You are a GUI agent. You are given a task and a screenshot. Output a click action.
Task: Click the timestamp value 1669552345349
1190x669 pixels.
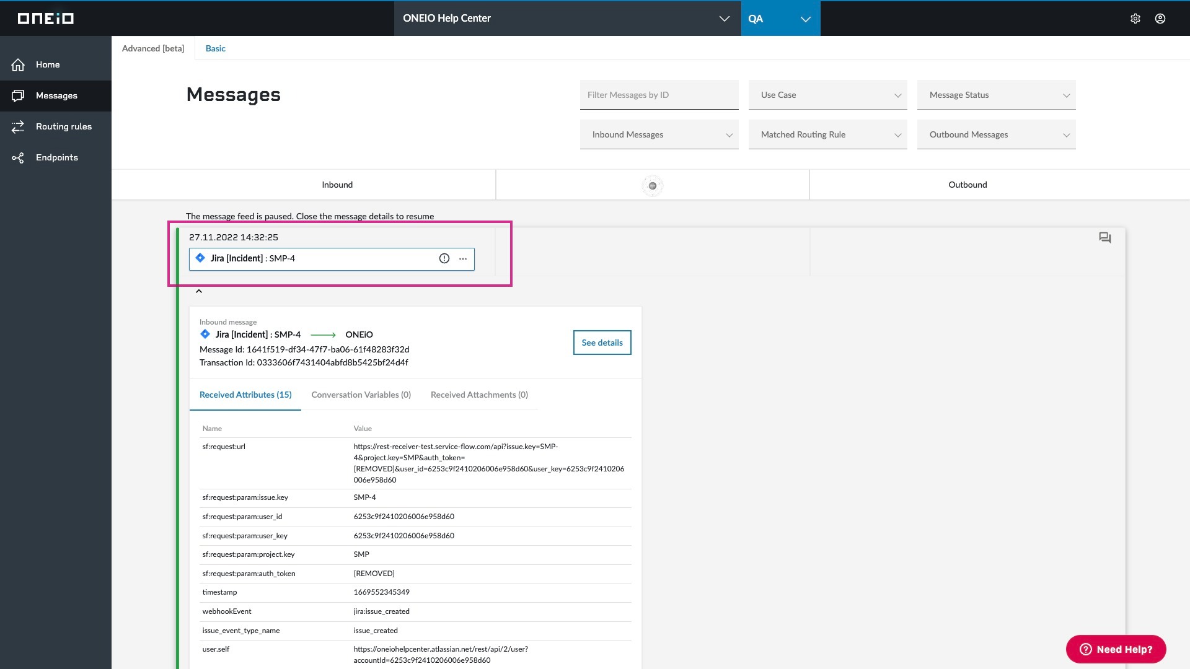tap(381, 592)
